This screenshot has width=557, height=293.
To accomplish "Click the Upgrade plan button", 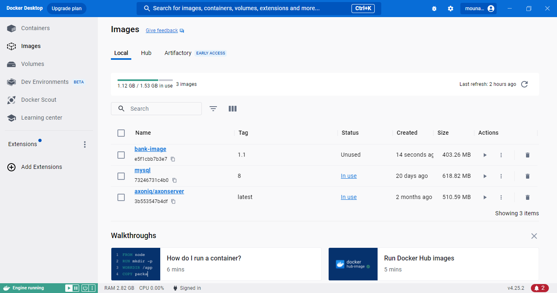I will pos(66,9).
